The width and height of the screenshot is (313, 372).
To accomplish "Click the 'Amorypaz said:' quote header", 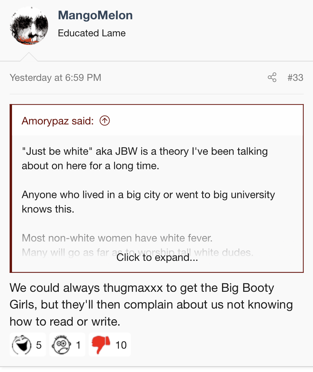I will 58,121.
